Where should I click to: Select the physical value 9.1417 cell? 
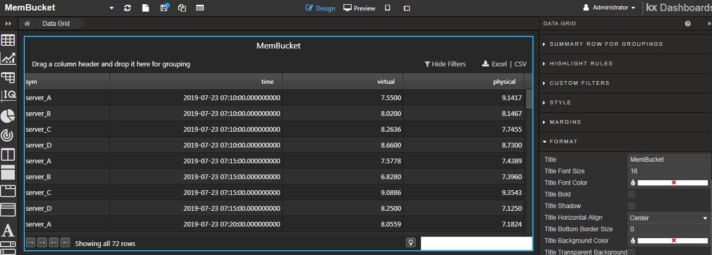tap(464, 98)
